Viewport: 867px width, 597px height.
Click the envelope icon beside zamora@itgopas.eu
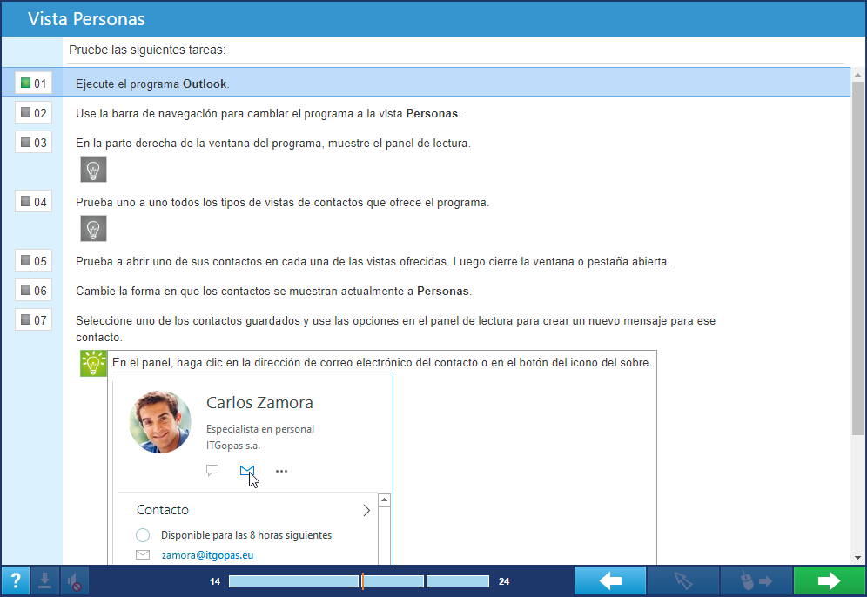coord(143,554)
